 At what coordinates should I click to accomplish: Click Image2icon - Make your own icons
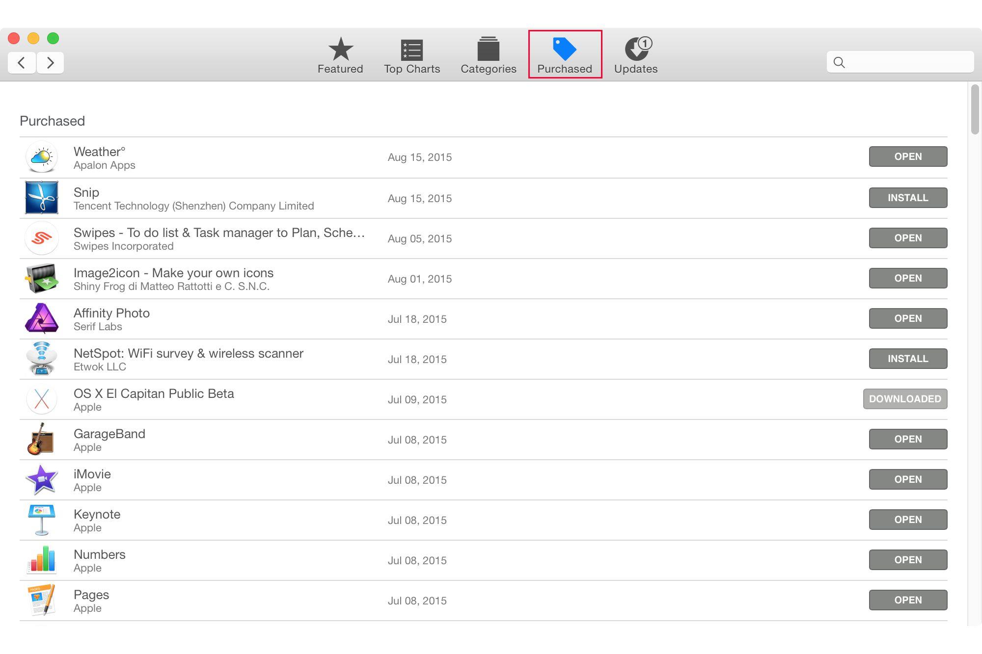pos(173,273)
